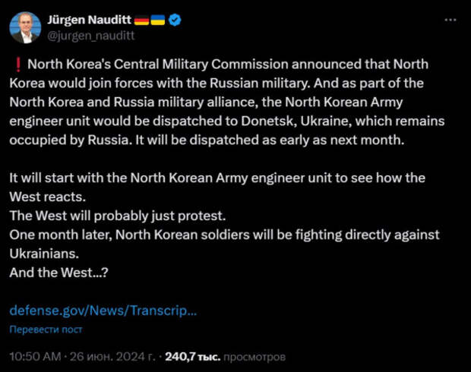The image size is (471, 372).
Task: Open Jürgen Nauditt's profile picture
Action: (x=26, y=26)
